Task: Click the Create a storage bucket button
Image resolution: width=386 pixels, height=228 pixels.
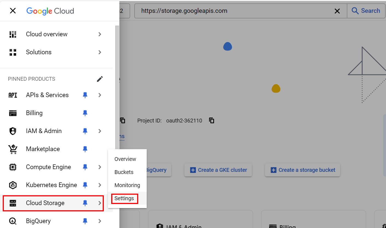Action: pos(302,170)
